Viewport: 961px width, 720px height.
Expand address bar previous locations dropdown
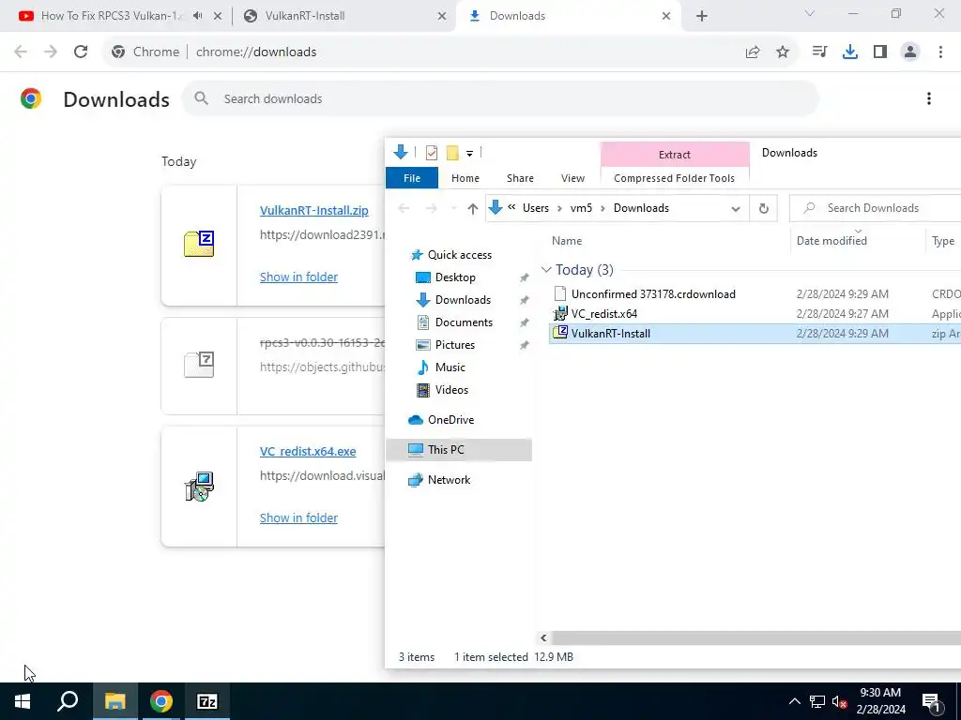[736, 209]
